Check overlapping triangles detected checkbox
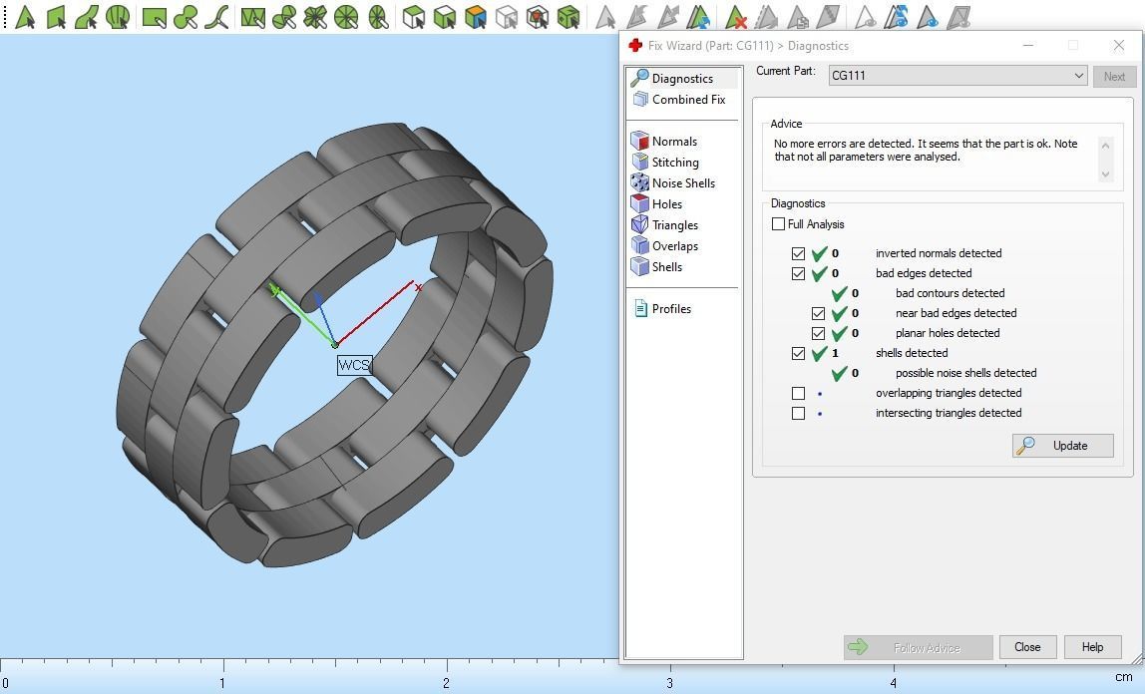 coord(798,393)
